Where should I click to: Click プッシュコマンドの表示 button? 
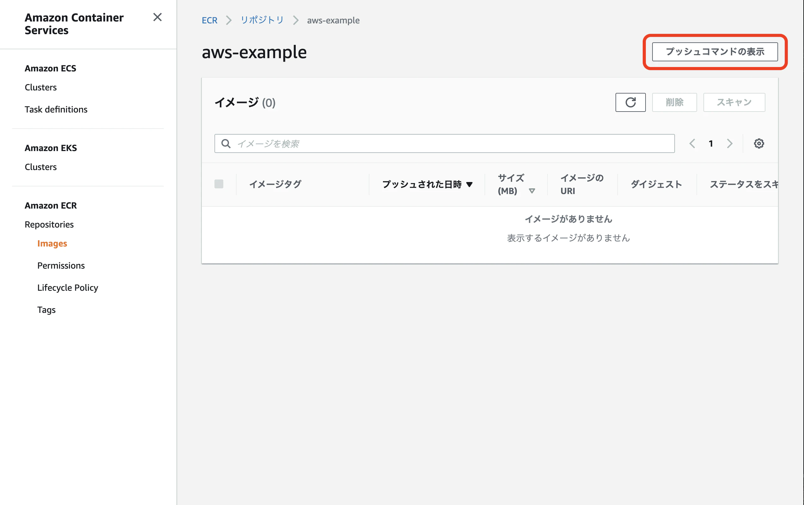click(x=715, y=52)
